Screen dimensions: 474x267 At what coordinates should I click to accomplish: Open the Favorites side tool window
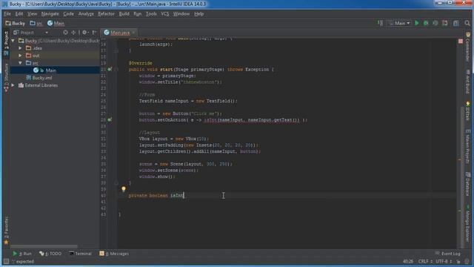[6, 231]
